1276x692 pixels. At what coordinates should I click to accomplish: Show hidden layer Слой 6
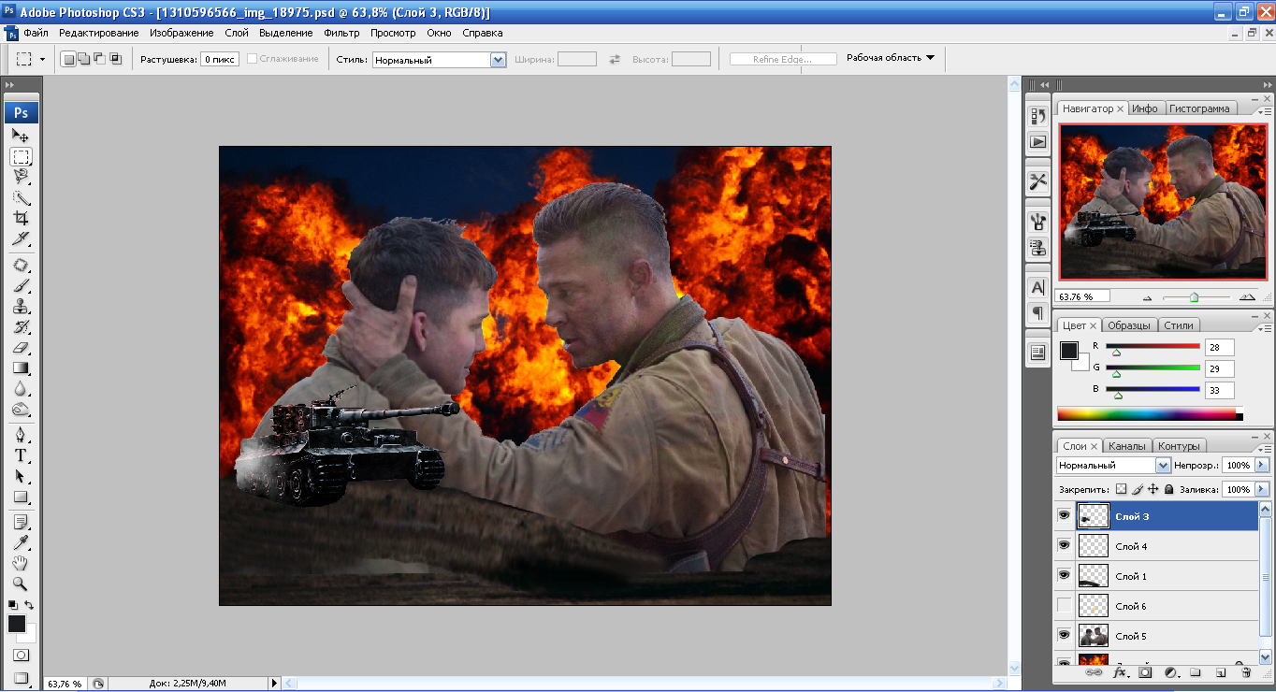[1064, 605]
